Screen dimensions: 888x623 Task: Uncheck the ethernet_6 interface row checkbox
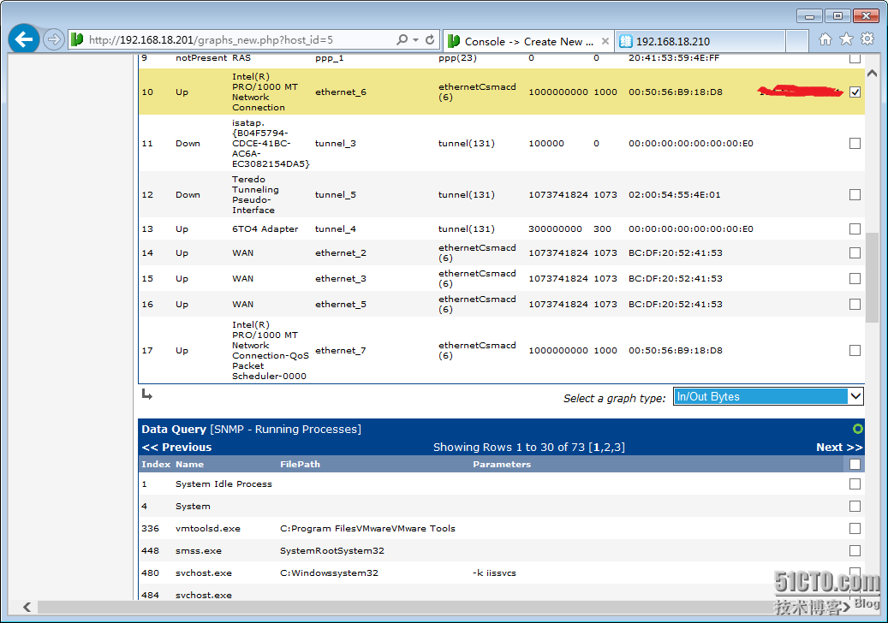click(x=855, y=92)
